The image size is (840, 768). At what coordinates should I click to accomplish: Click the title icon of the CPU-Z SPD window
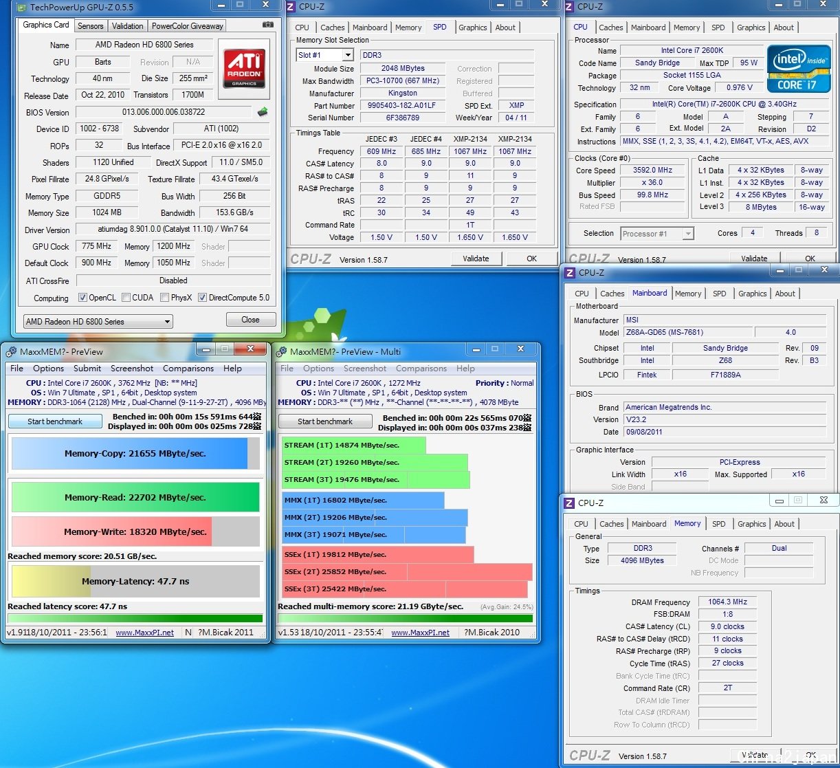point(292,7)
